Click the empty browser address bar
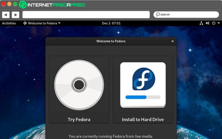Image resolution: width=222 pixels, height=139 pixels. click(86, 15)
